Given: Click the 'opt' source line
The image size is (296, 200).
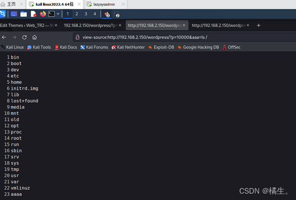Looking at the screenshot, I should click(x=15, y=126).
